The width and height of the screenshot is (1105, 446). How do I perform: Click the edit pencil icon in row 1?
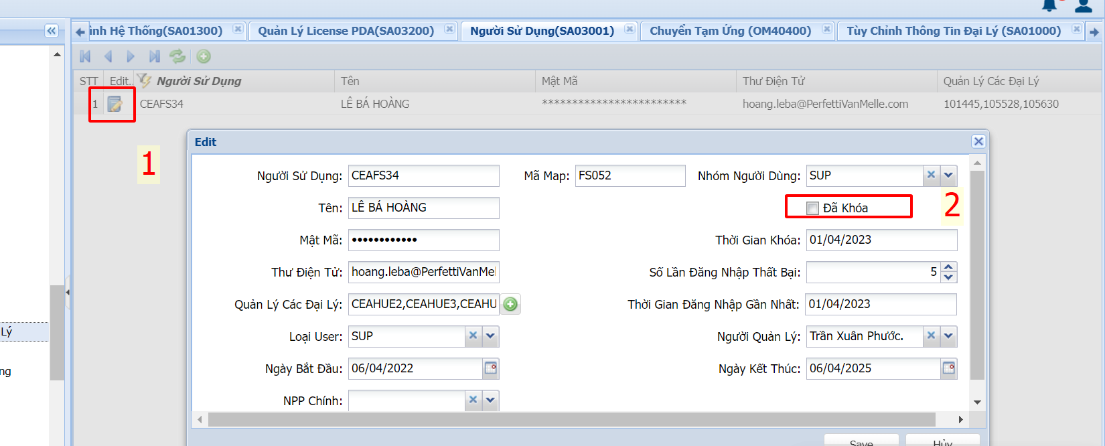(x=115, y=104)
